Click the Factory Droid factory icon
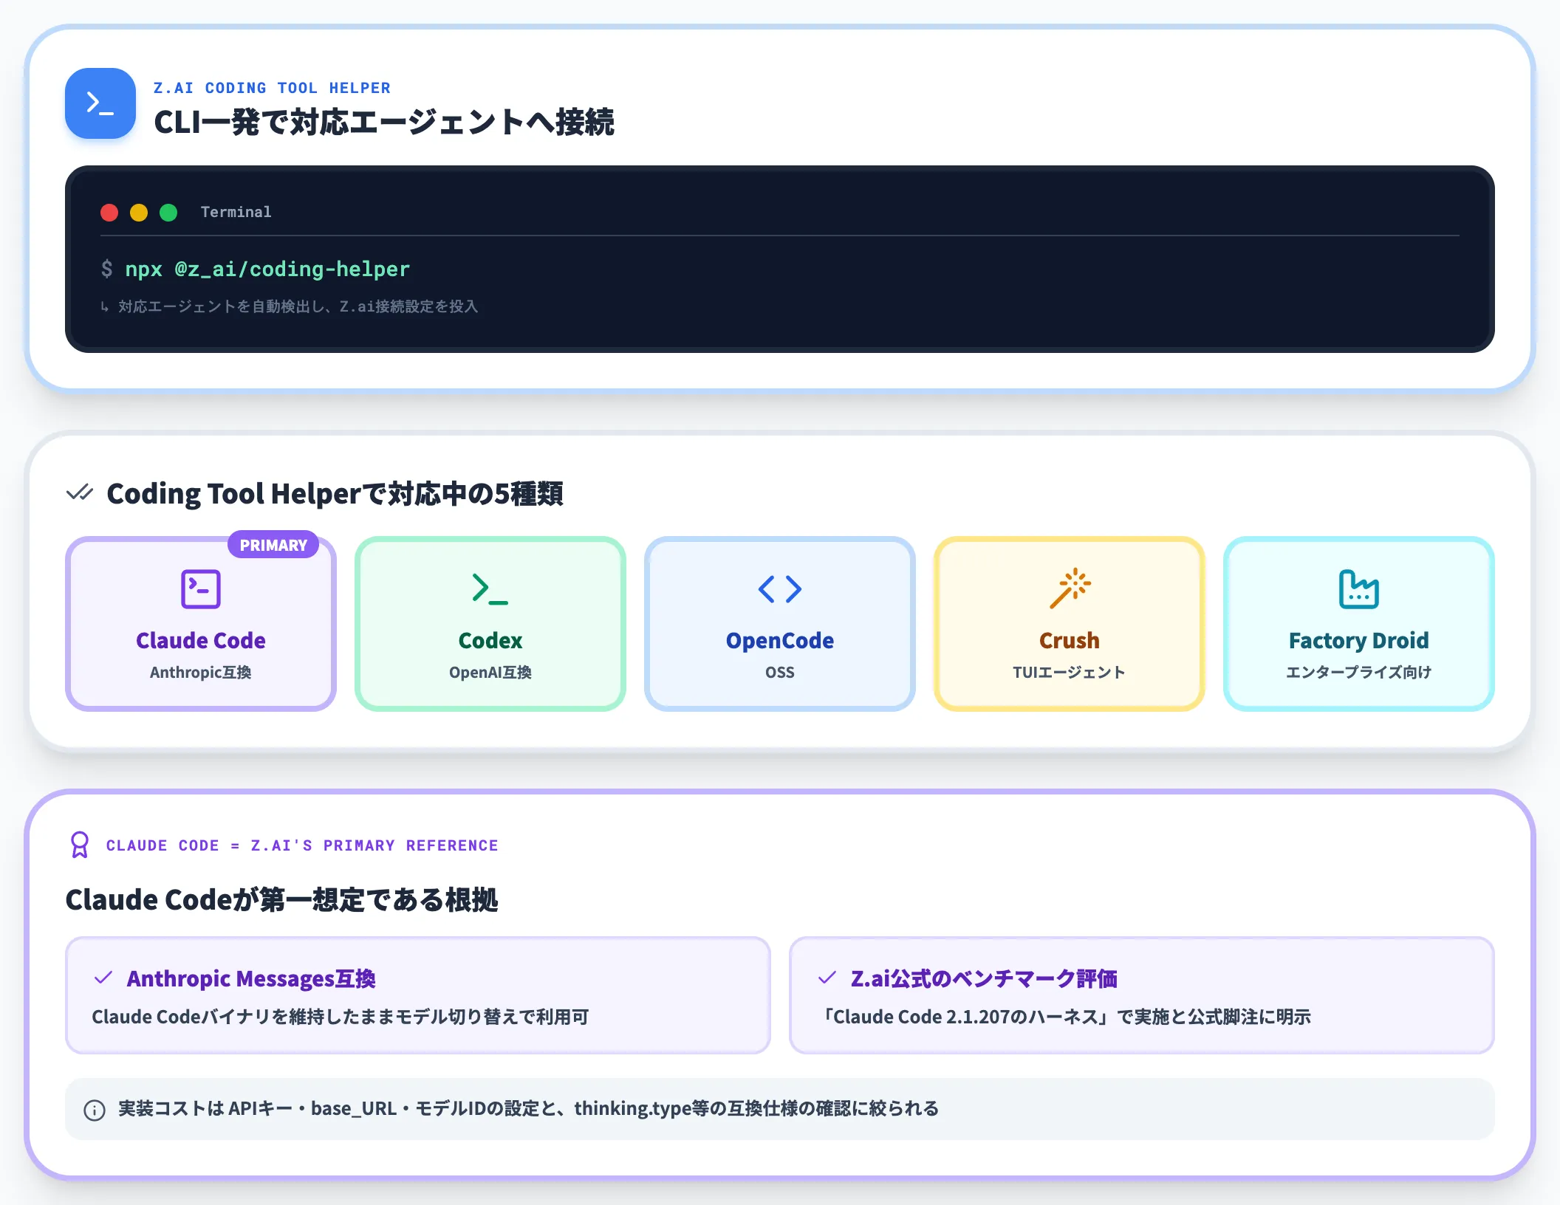Viewport: 1560px width, 1205px height. [1359, 589]
